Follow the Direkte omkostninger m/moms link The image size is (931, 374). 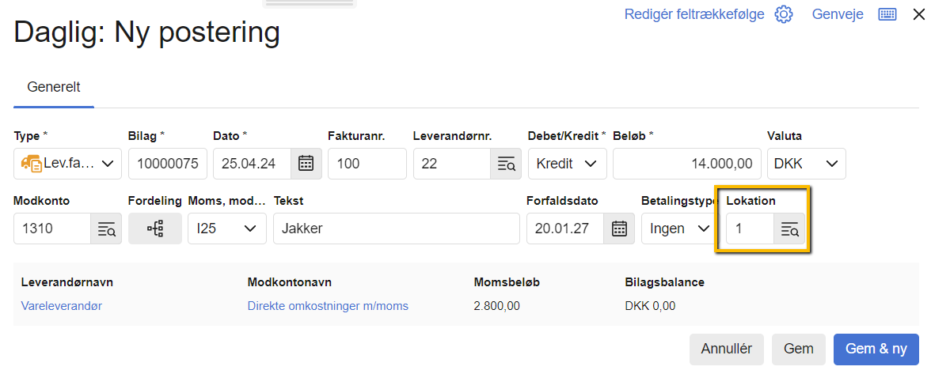click(x=328, y=306)
